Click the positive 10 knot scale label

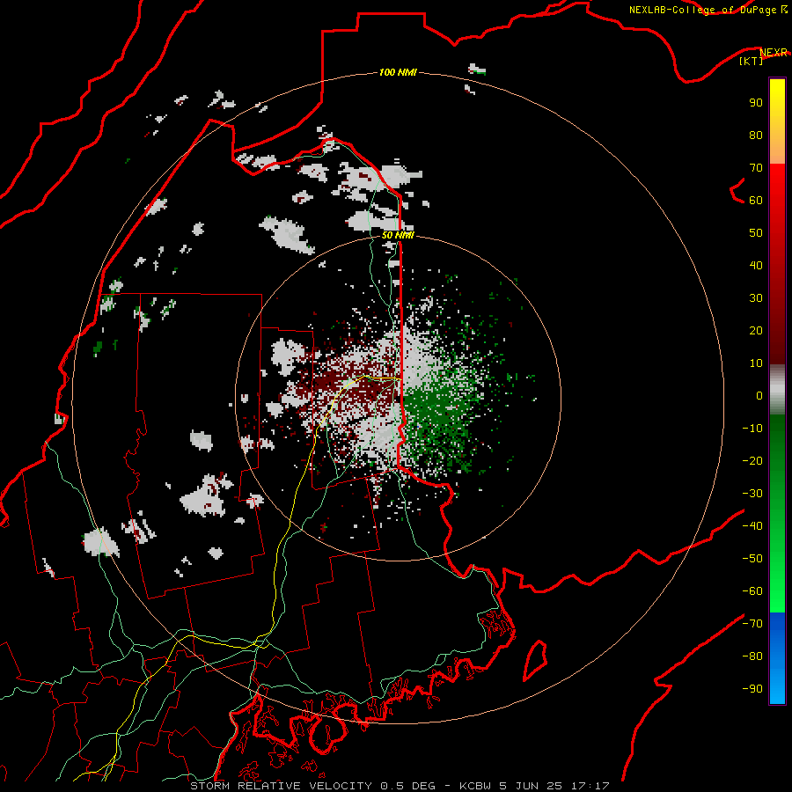tap(756, 363)
